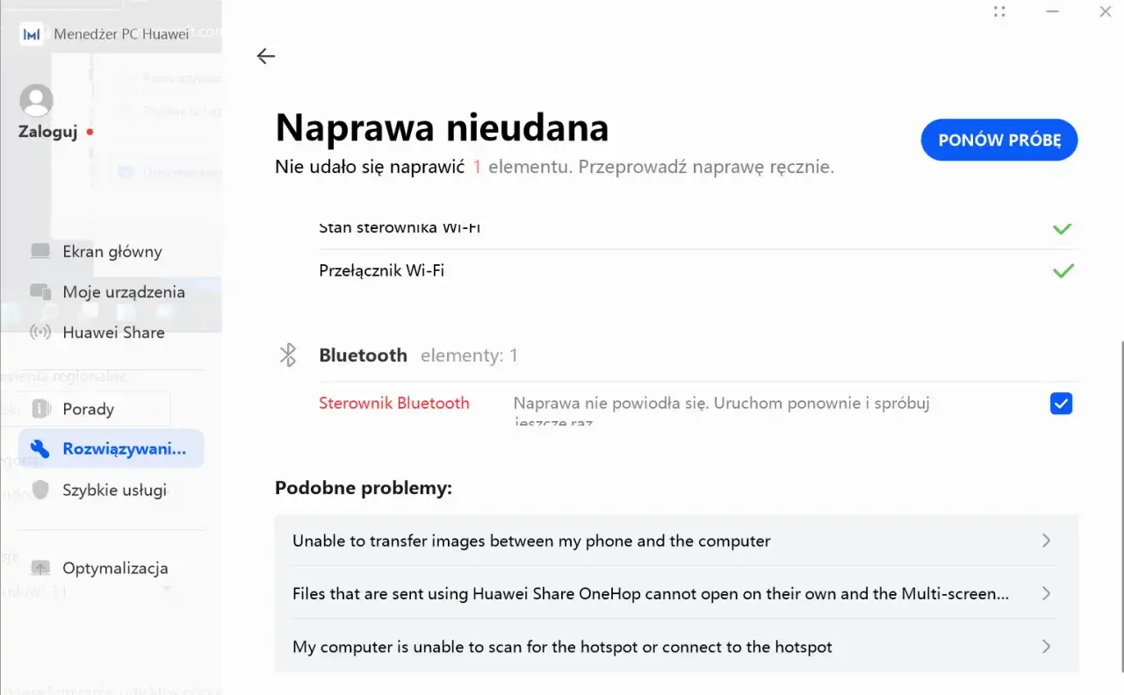Switch to the Porady section
Image resolution: width=1124 pixels, height=695 pixels.
click(x=88, y=408)
